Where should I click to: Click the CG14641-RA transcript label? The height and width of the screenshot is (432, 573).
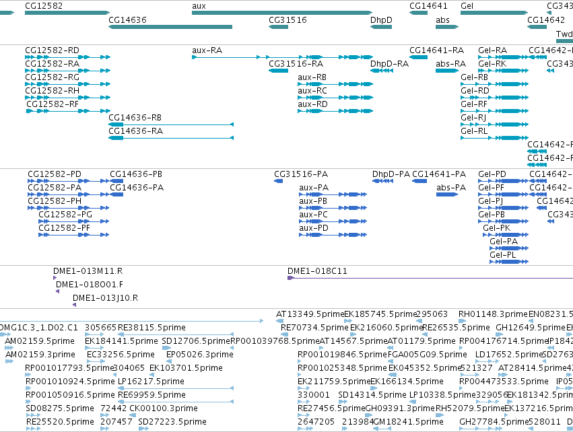pyautogui.click(x=437, y=50)
